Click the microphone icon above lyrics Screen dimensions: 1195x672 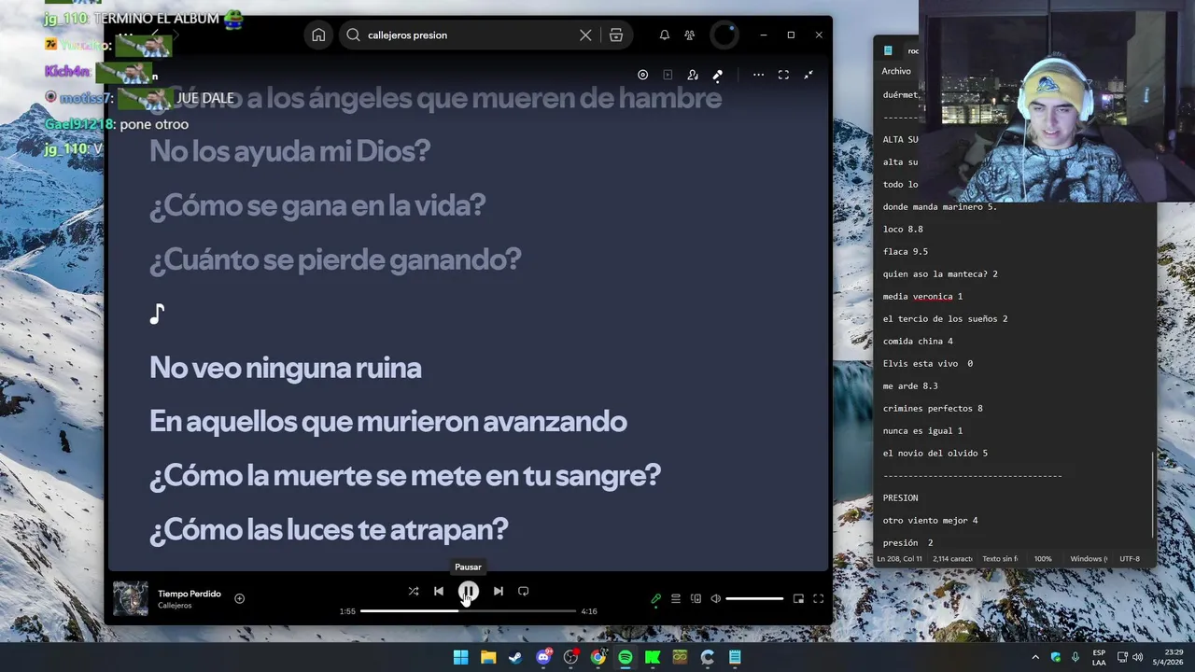[x=718, y=75]
